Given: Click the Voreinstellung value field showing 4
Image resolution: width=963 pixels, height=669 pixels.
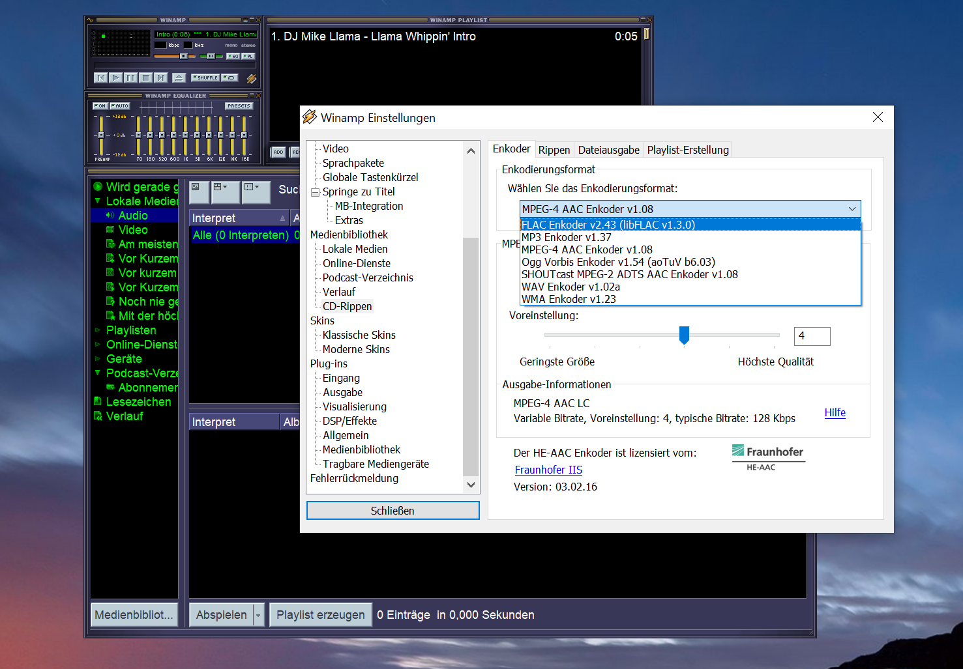Looking at the screenshot, I should (x=812, y=336).
